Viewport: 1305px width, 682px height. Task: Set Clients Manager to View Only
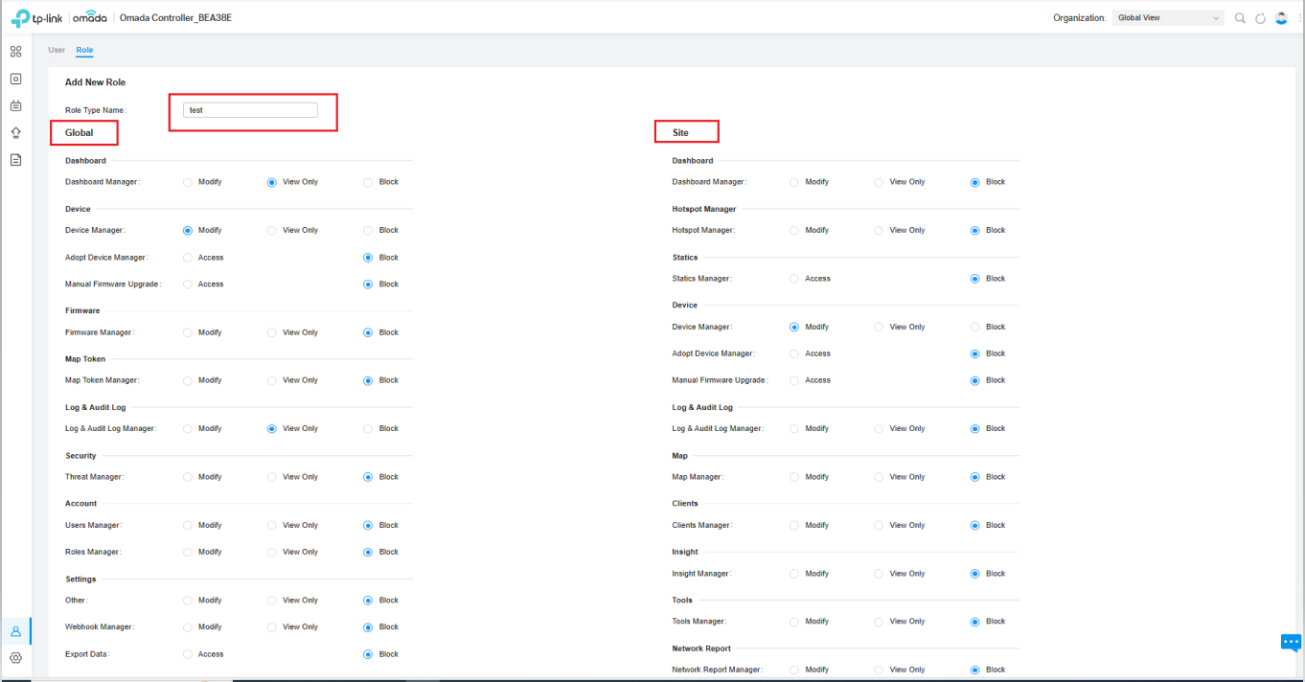click(x=879, y=525)
